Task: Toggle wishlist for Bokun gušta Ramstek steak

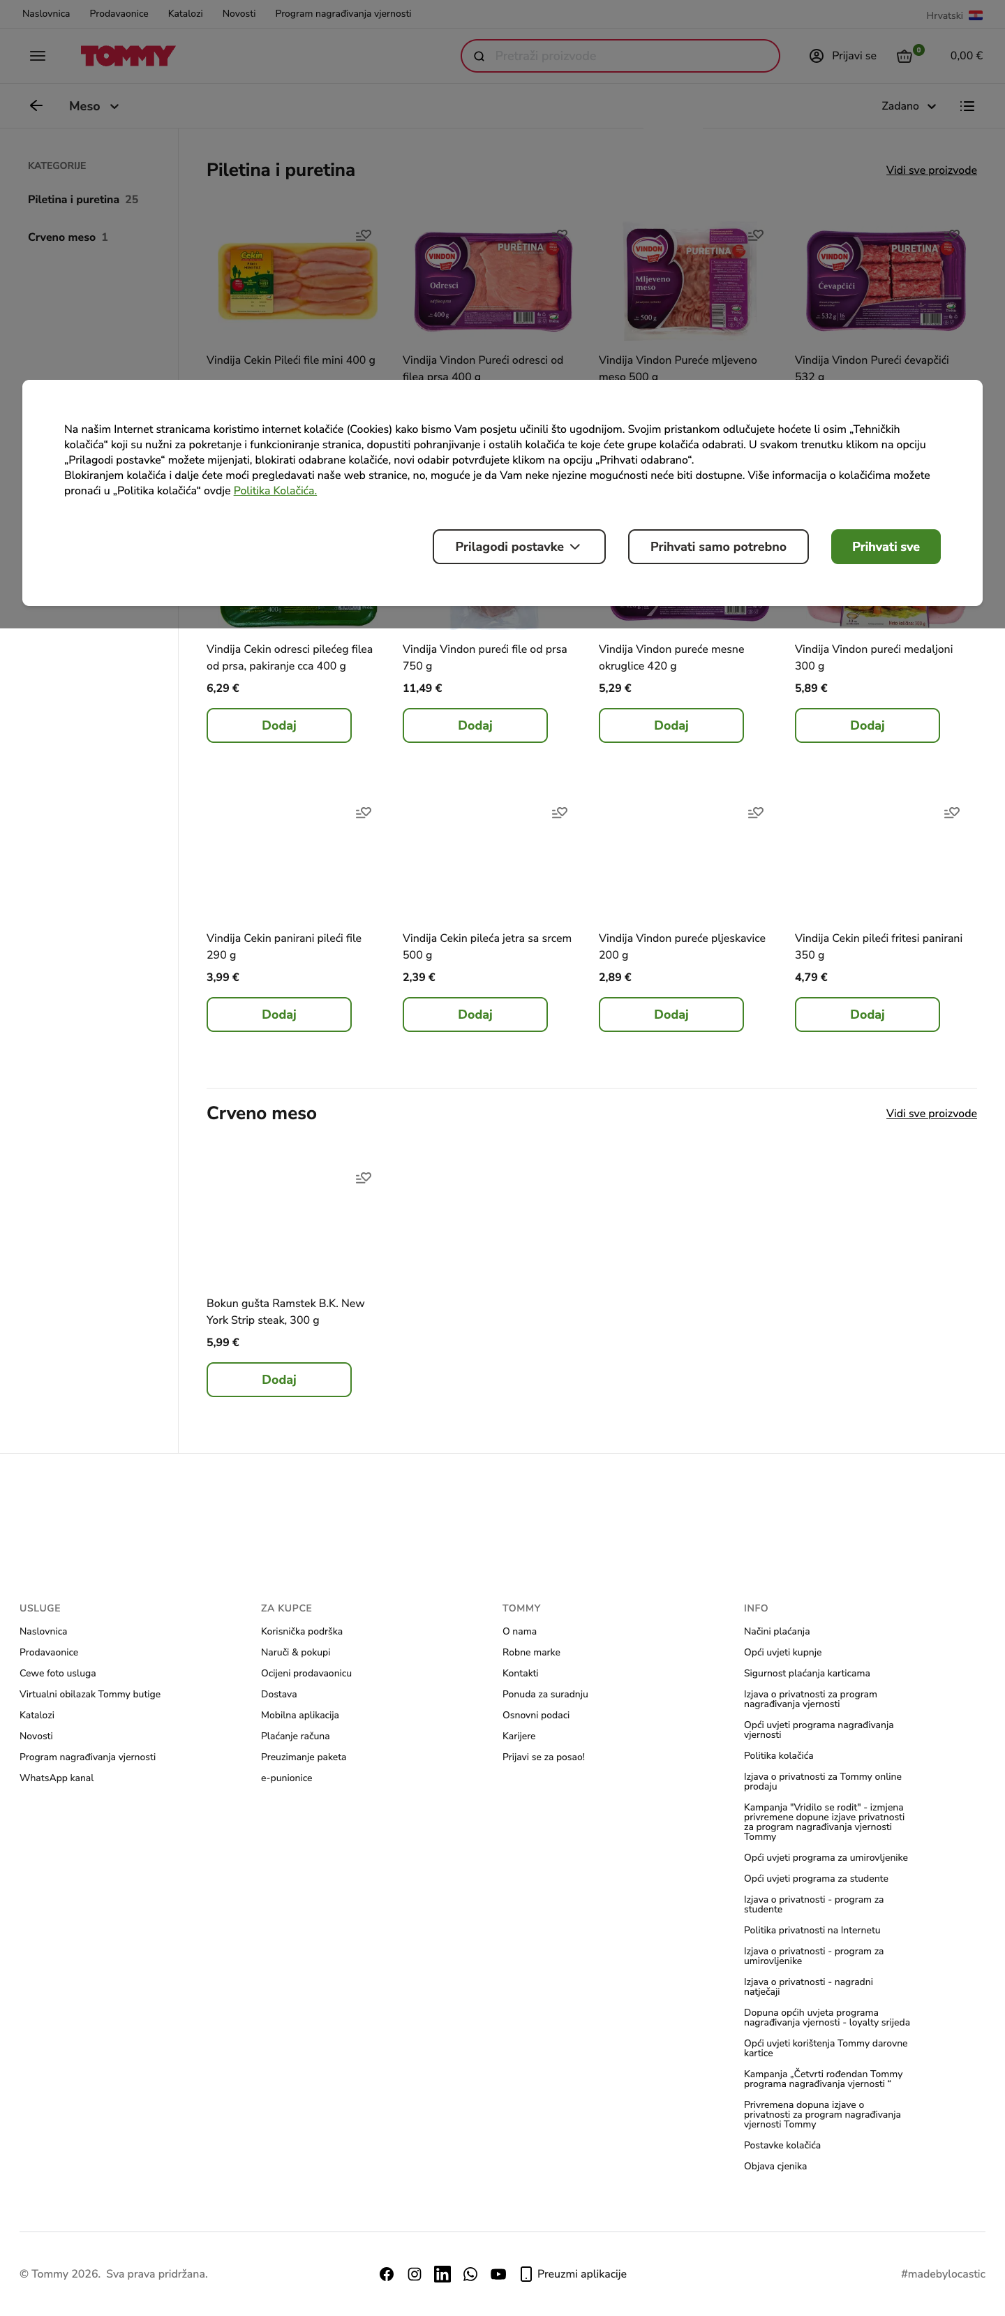Action: pyautogui.click(x=363, y=1177)
